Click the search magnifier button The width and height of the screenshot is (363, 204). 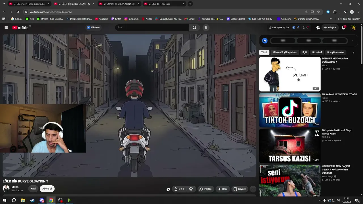194,27
